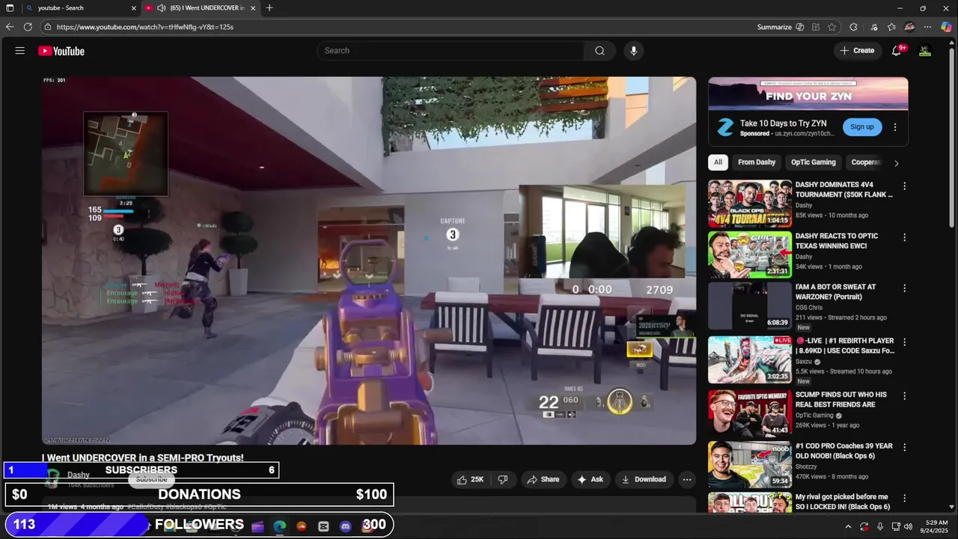Open the Edge split screen icon
958x539 pixels.
coord(816,27)
